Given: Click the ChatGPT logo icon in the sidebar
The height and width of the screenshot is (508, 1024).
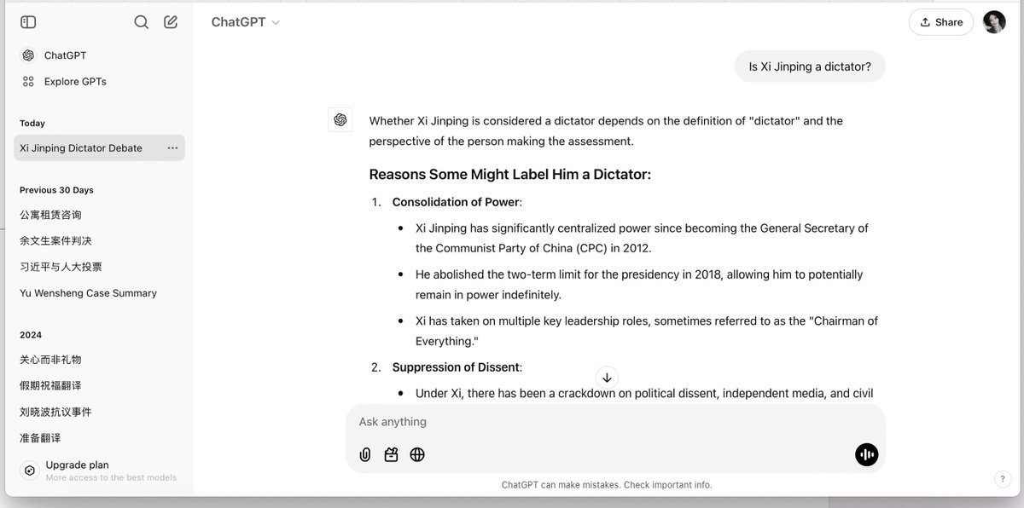Looking at the screenshot, I should [x=28, y=55].
